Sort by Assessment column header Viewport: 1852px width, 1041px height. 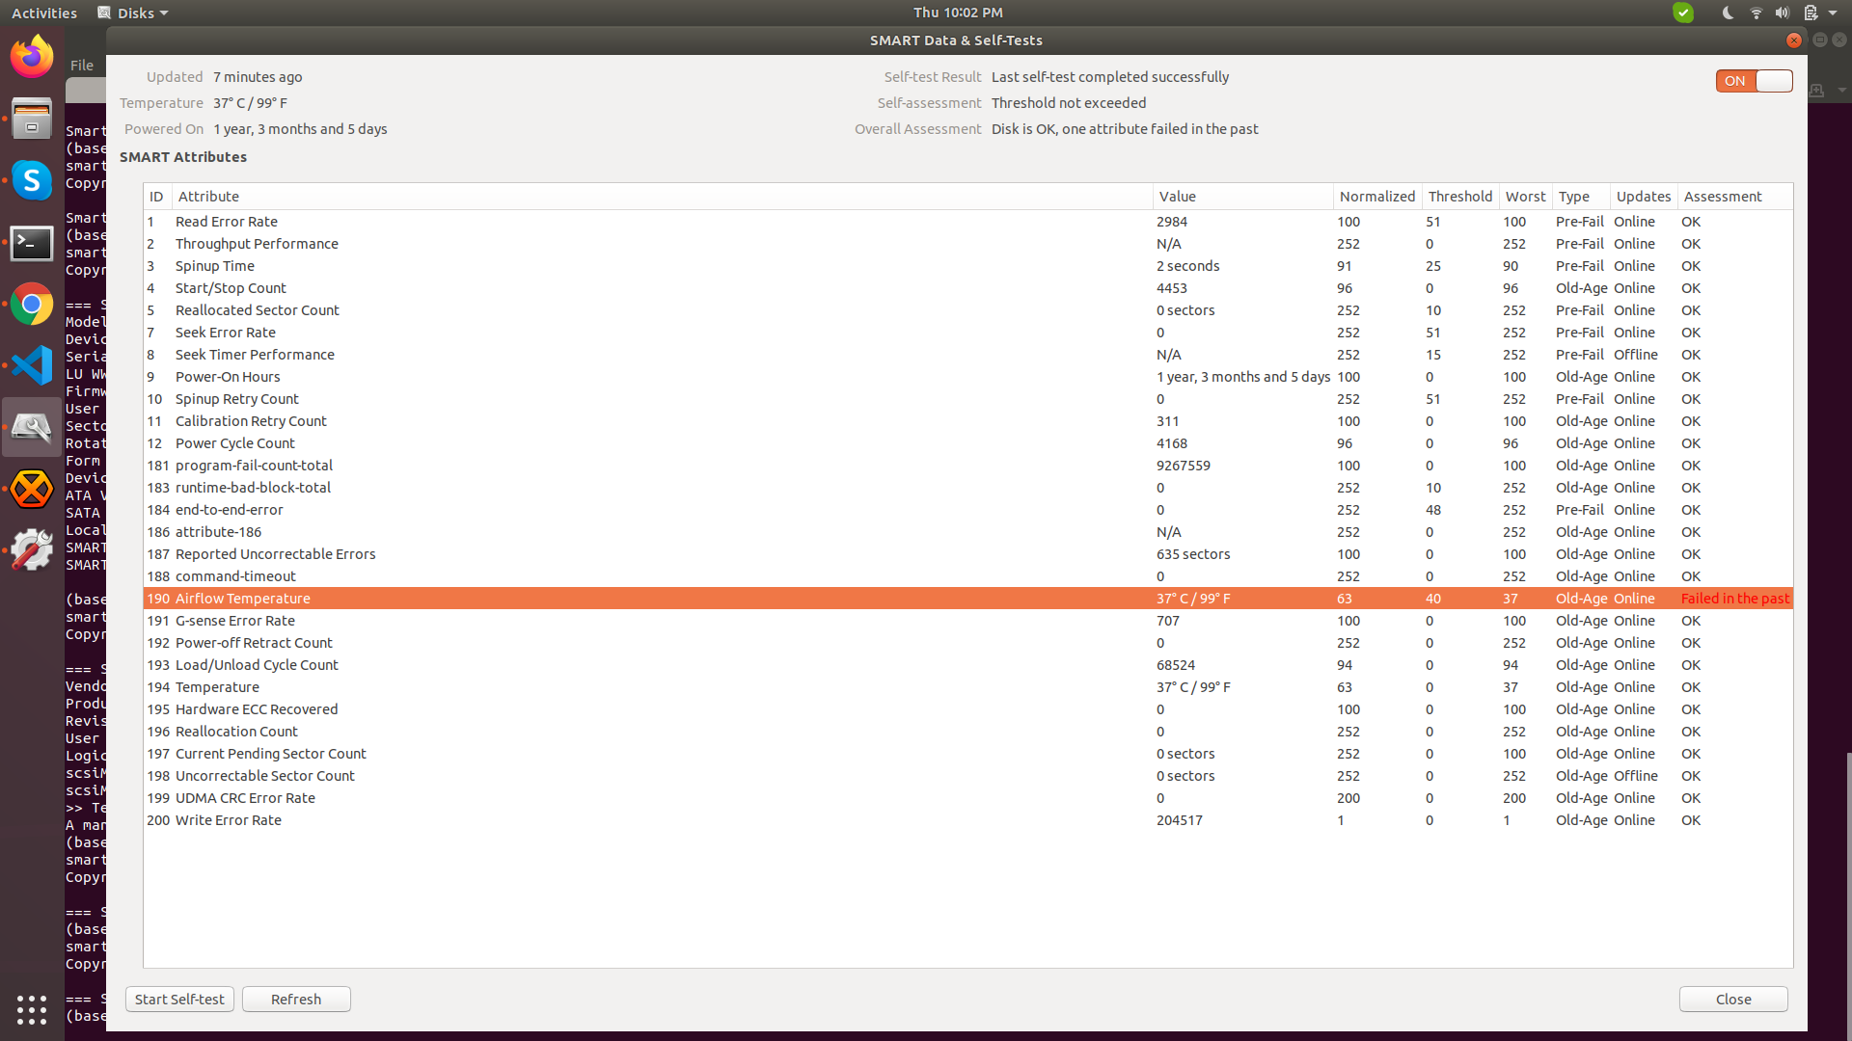tap(1735, 196)
